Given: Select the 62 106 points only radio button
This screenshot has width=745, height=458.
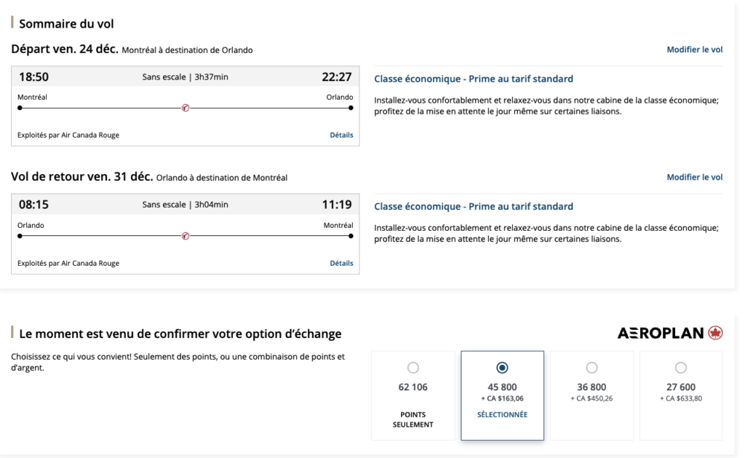Looking at the screenshot, I should (x=413, y=368).
